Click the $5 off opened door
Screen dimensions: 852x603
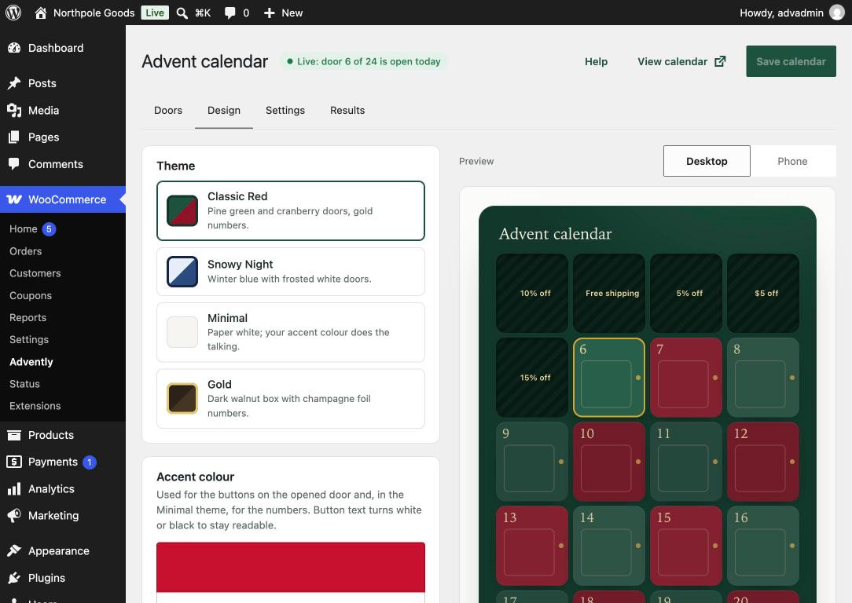click(x=763, y=293)
